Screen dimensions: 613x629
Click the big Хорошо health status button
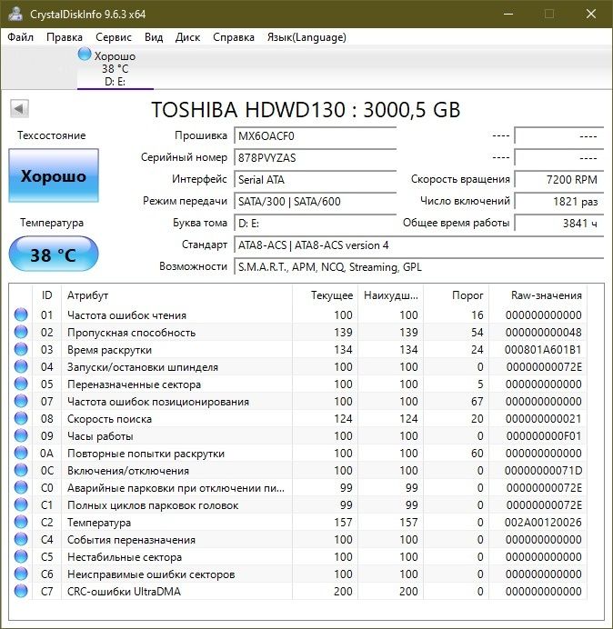click(54, 175)
